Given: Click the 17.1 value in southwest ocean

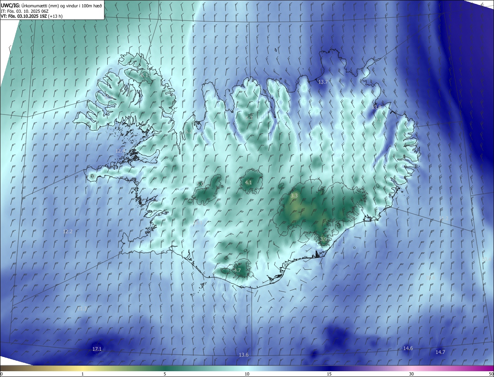Looking at the screenshot, I should (x=97, y=349).
